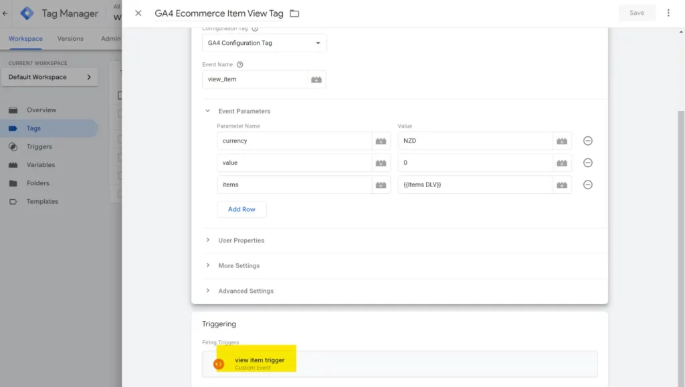
Task: Click the help icon beside Configuration Tag
Action: (x=255, y=29)
